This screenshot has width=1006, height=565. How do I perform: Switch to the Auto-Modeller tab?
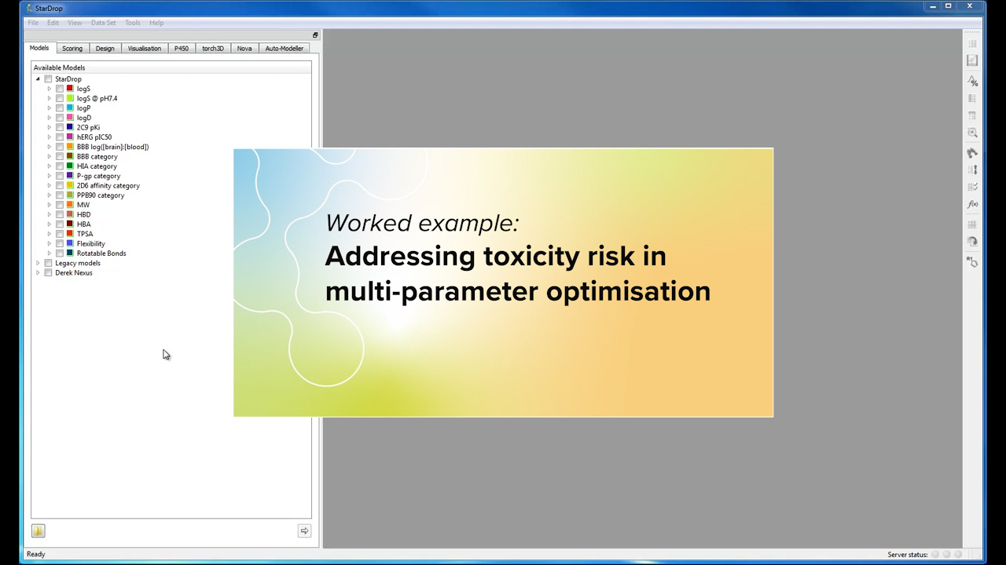284,48
